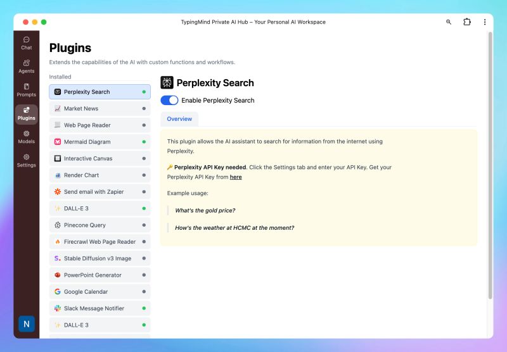
Task: Click the Firecrawl flame icon
Action: 58,242
